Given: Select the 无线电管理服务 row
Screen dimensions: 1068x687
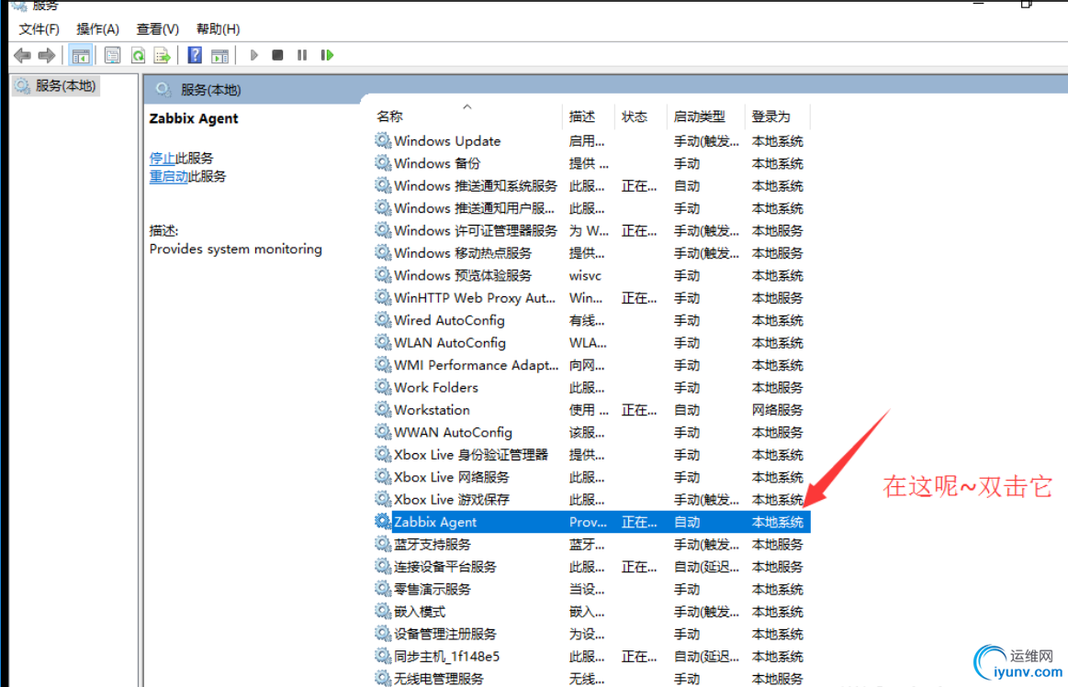Looking at the screenshot, I should [x=591, y=678].
